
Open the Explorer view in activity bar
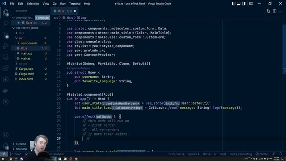pyautogui.click(x=5, y=13)
